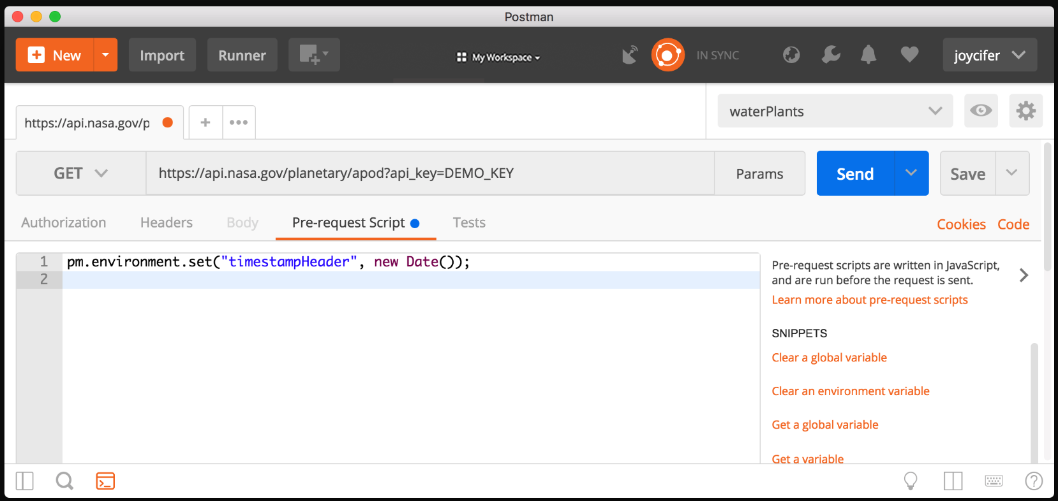
Task: Open the GET method dropdown
Action: click(81, 173)
